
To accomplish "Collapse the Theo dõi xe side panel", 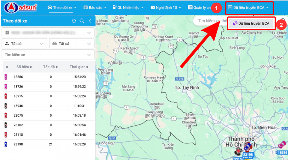I will 90,21.
